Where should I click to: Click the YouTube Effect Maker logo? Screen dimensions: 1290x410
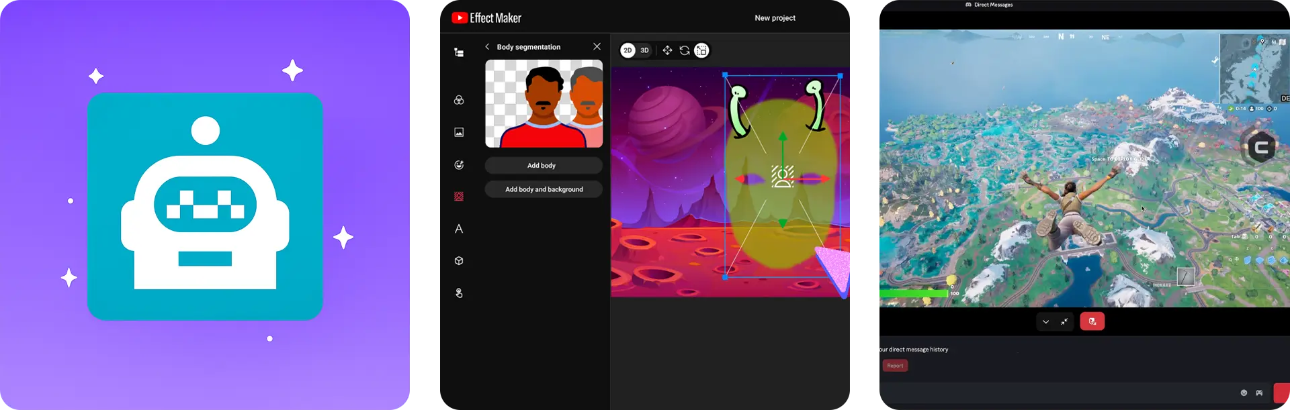pos(486,18)
